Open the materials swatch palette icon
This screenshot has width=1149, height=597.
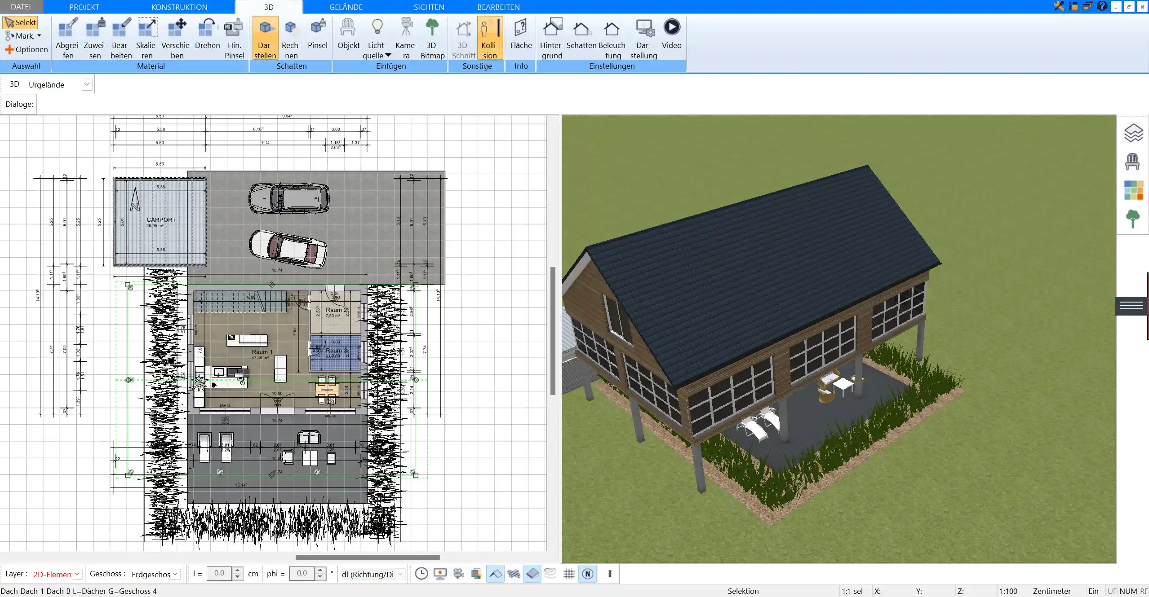click(1133, 190)
